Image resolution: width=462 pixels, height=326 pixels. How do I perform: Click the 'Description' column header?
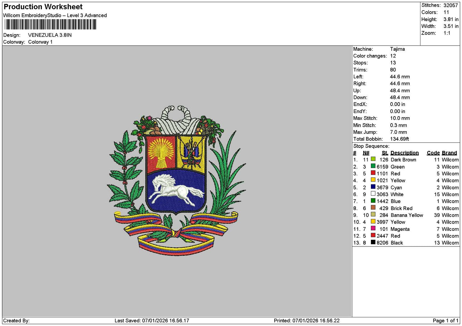[x=404, y=153]
